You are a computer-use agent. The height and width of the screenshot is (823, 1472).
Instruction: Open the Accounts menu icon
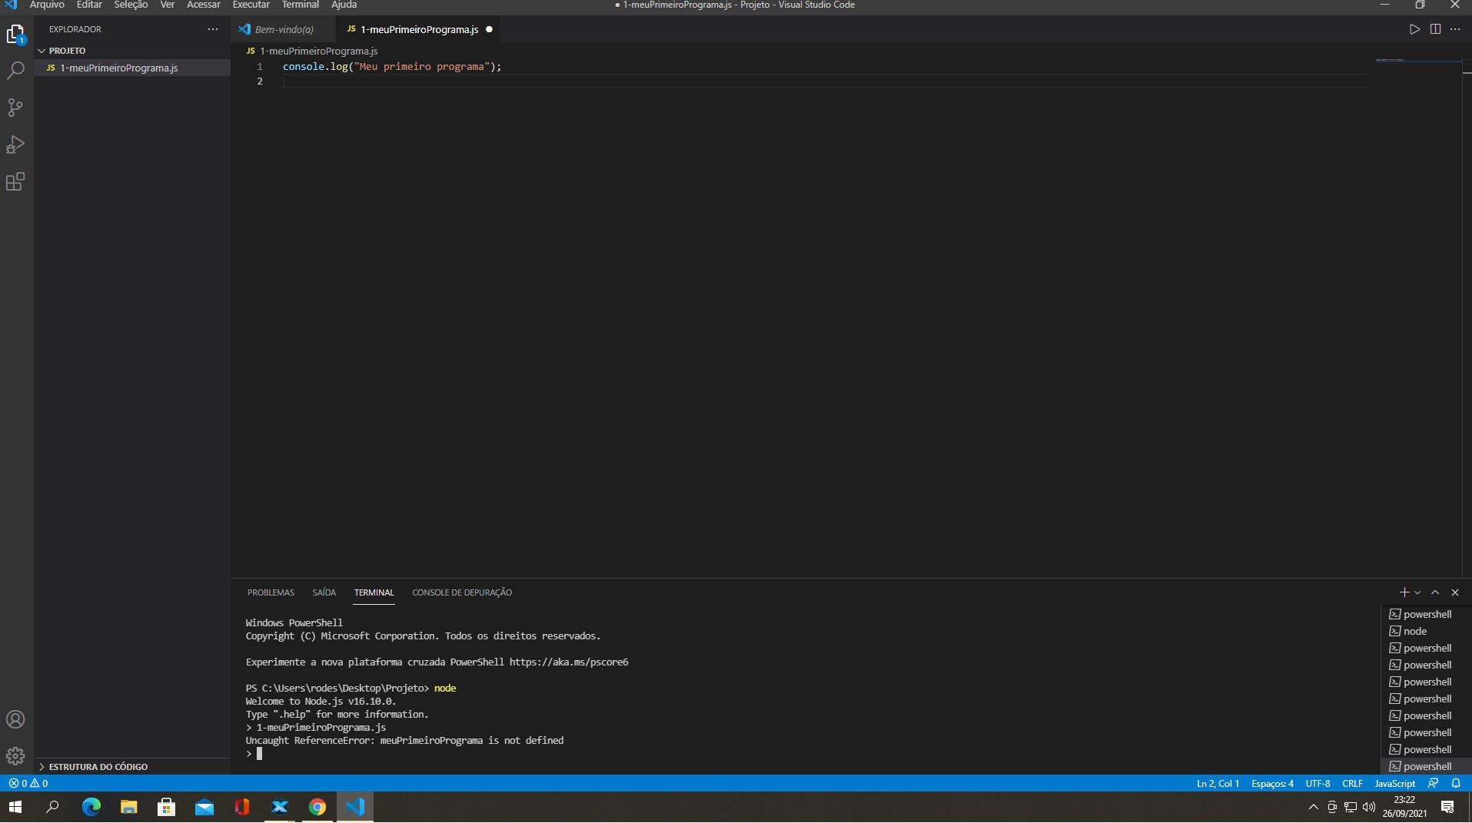pos(15,719)
